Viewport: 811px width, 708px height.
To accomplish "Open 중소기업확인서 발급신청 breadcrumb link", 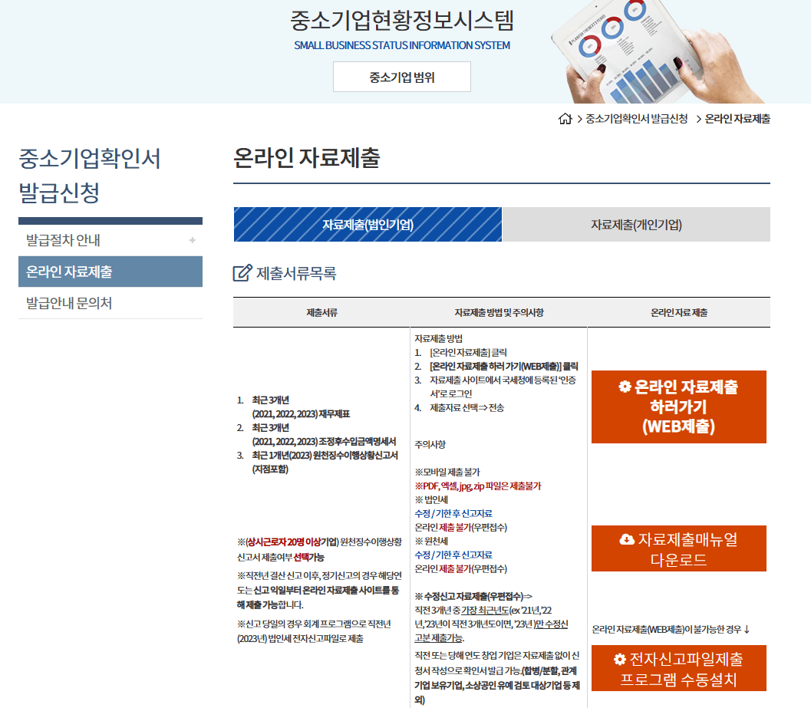I will click(x=638, y=119).
